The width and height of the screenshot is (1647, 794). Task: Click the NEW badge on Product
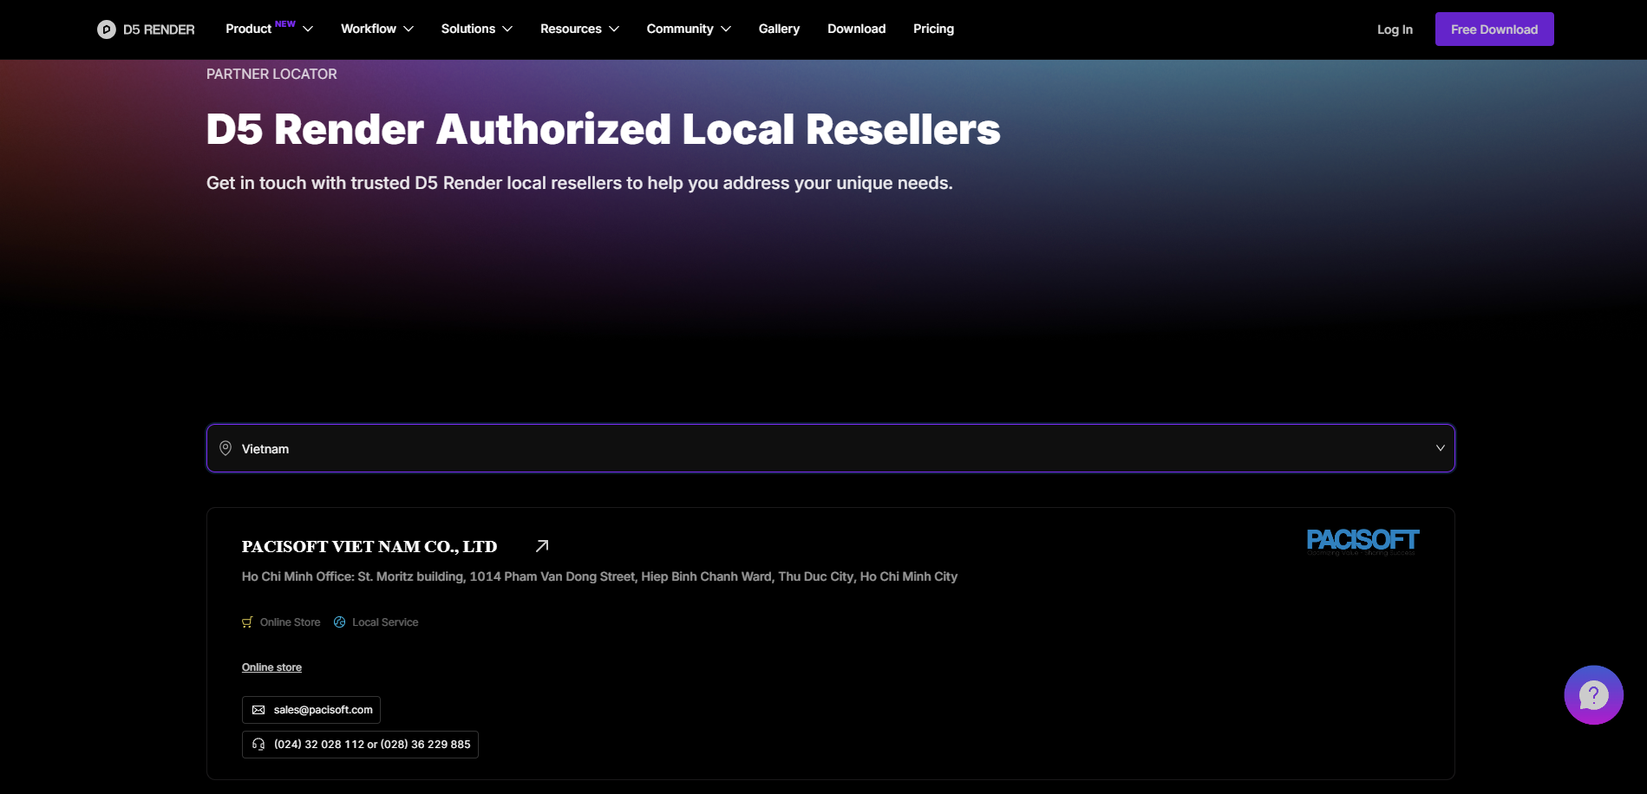[x=285, y=24]
